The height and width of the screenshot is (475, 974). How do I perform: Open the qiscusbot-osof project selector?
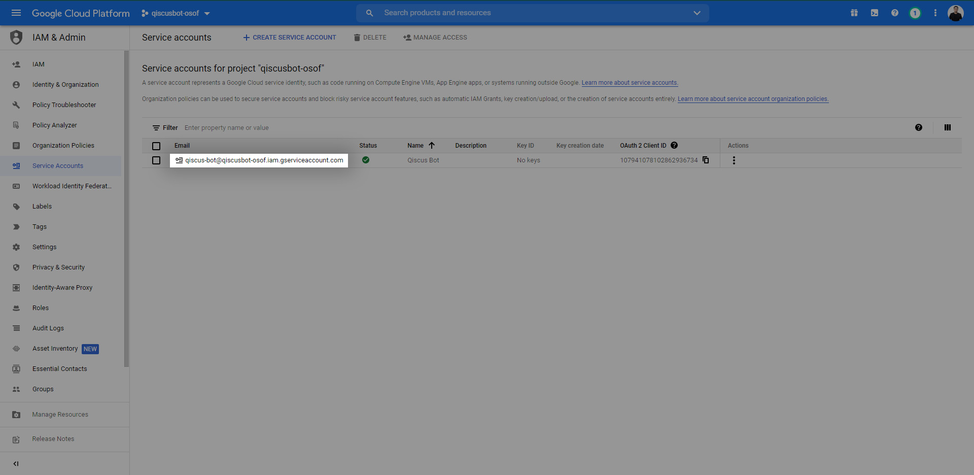[175, 13]
